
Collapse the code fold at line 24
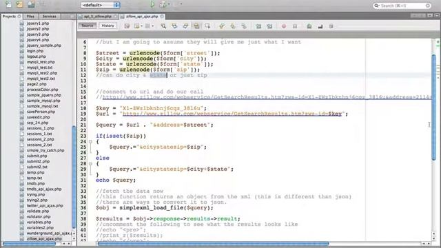(90, 141)
